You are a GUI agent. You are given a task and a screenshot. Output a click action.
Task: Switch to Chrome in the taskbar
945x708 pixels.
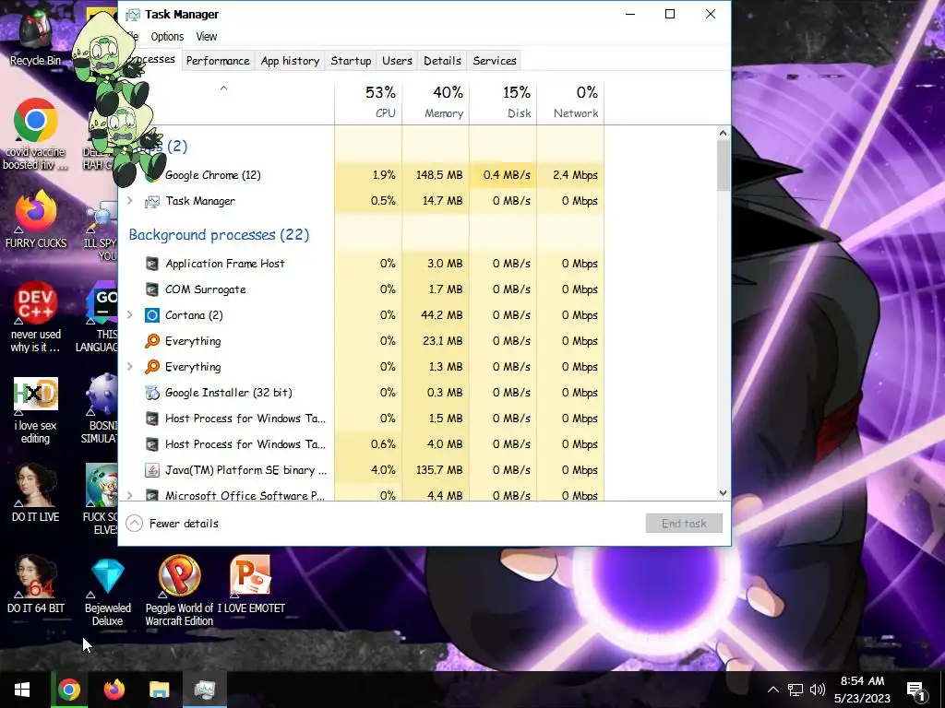(x=68, y=690)
